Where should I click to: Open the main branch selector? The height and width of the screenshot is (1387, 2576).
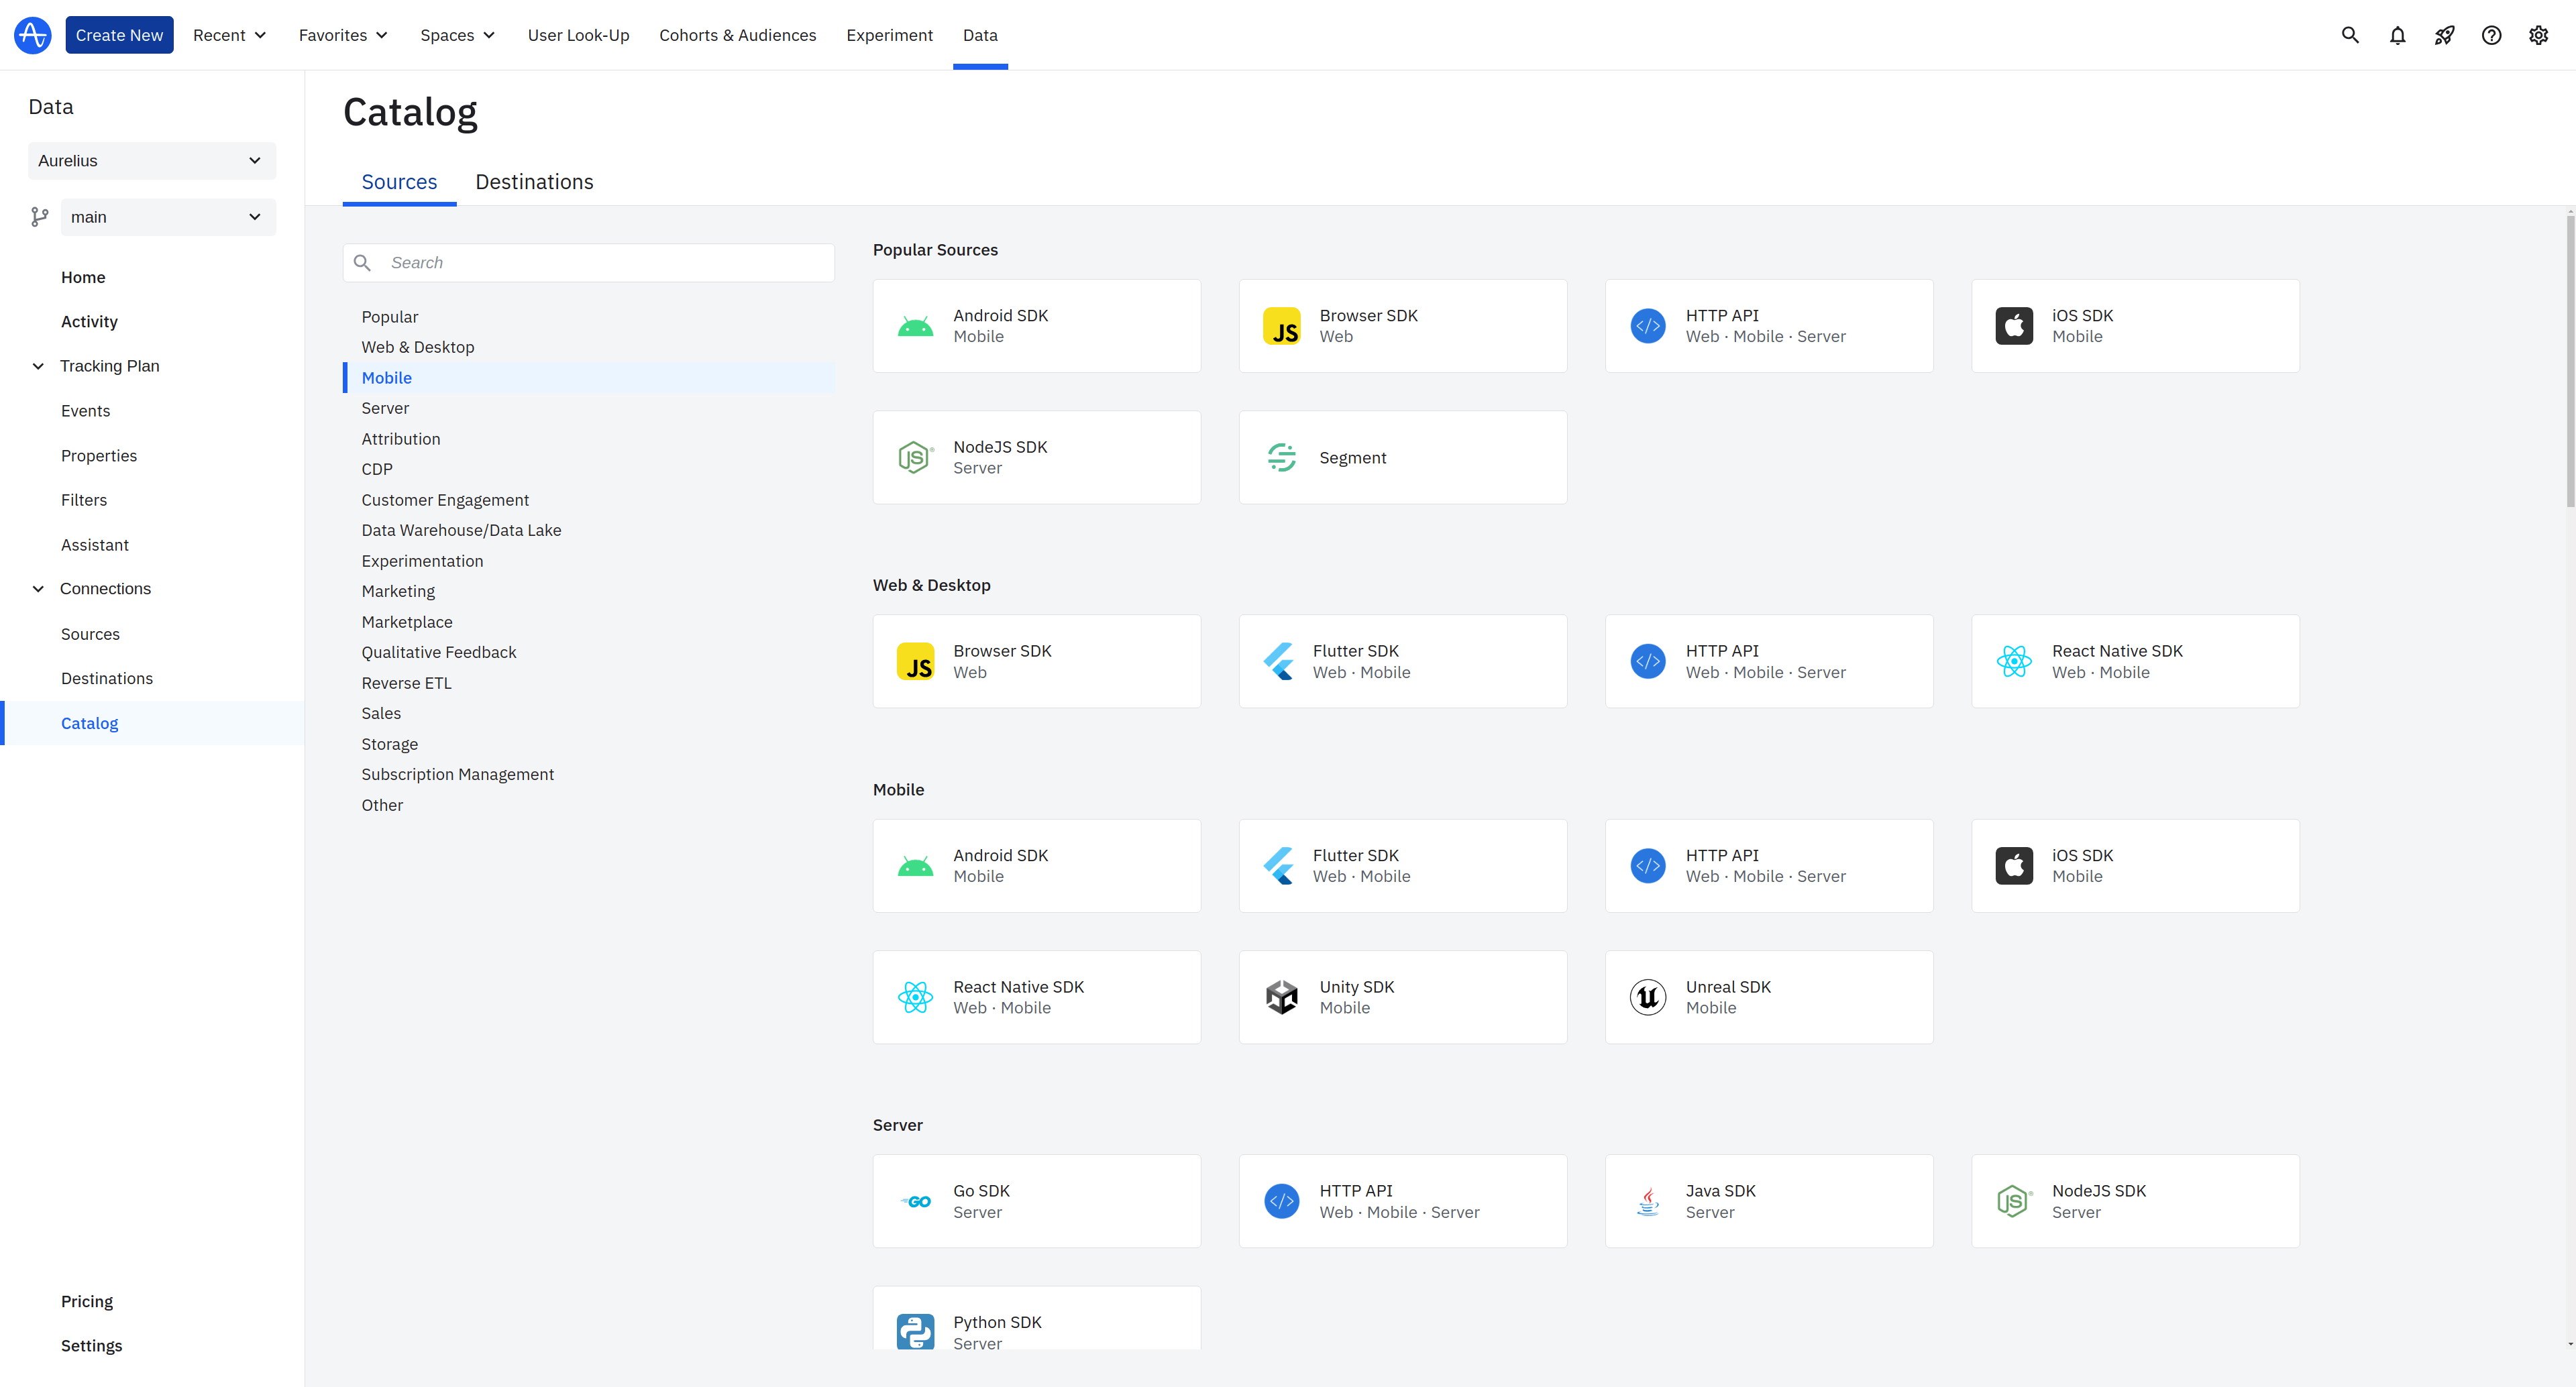[168, 217]
